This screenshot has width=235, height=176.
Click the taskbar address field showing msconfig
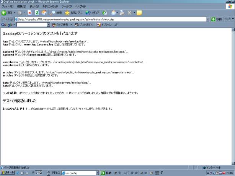pyautogui.click(x=79, y=173)
